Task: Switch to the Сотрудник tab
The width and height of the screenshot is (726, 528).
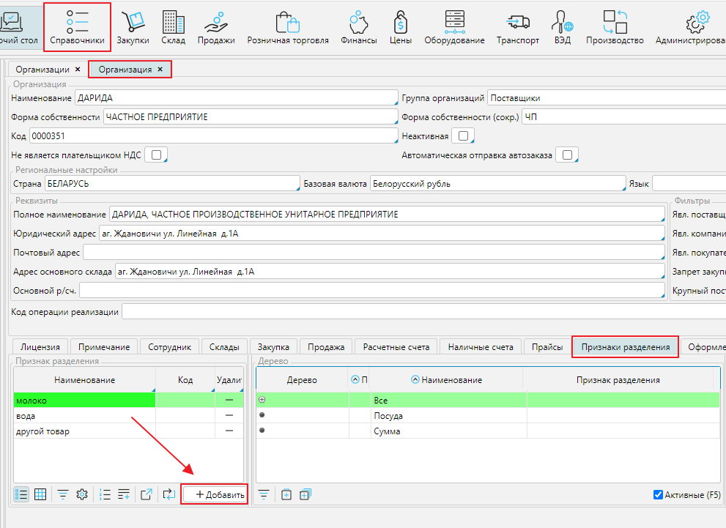Action: (x=169, y=347)
